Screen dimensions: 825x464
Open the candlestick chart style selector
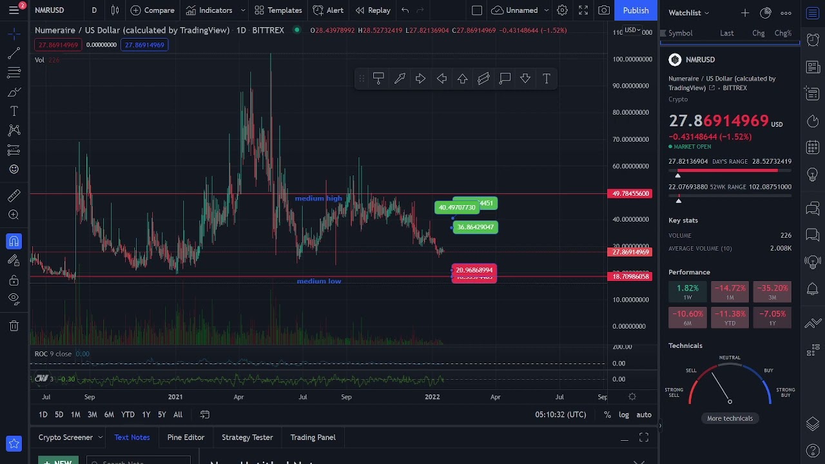[x=115, y=10]
